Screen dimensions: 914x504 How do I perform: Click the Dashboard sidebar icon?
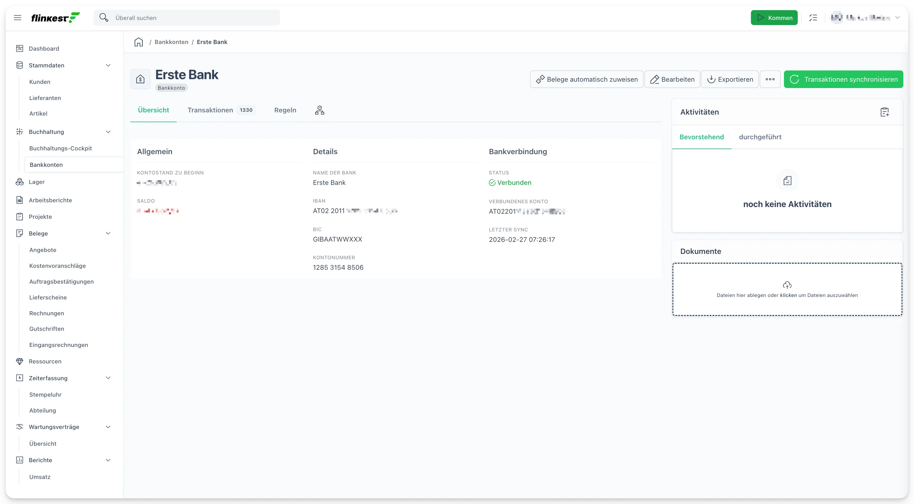point(20,48)
